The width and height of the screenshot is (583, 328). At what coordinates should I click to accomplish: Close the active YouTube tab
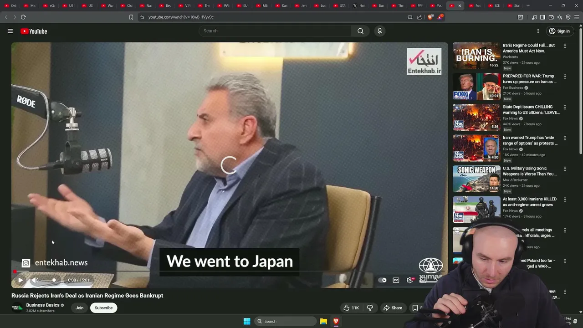(x=460, y=5)
